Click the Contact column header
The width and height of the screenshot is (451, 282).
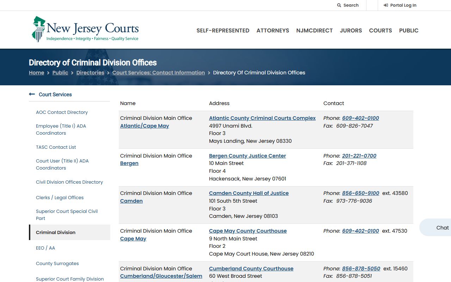(334, 103)
